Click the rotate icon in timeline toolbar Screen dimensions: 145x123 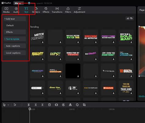click(x=77, y=105)
